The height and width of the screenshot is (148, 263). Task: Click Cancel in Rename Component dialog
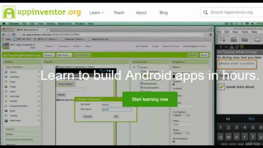coord(88,116)
